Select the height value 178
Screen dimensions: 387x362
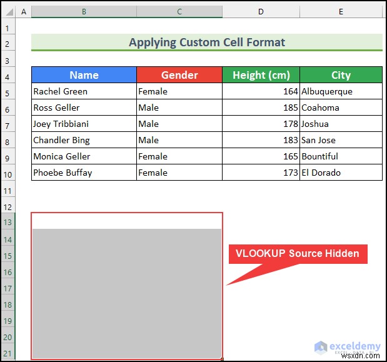(x=261, y=124)
